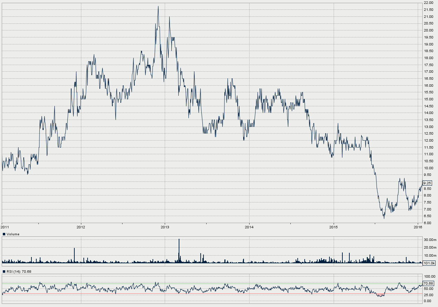Click the Volume panel title text

coord(13,234)
